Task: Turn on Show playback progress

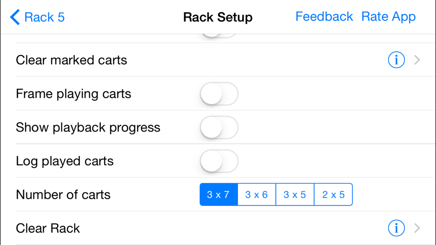Action: pos(219,128)
